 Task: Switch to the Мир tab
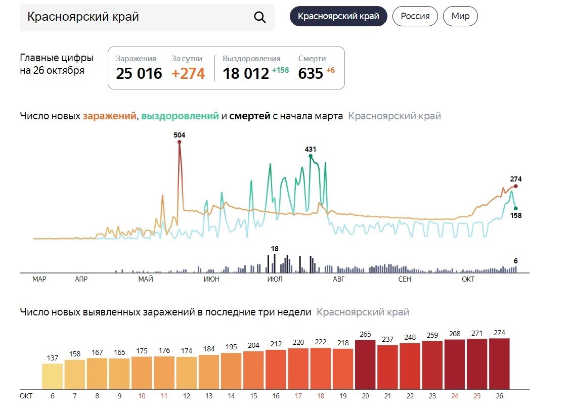click(x=460, y=16)
